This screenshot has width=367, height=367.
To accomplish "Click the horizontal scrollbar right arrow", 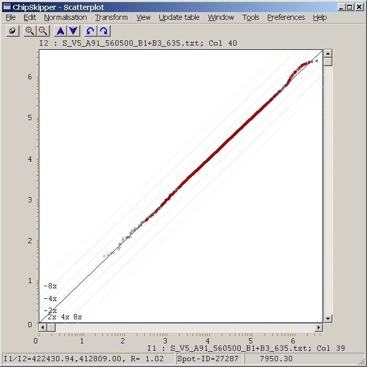I will [318, 328].
